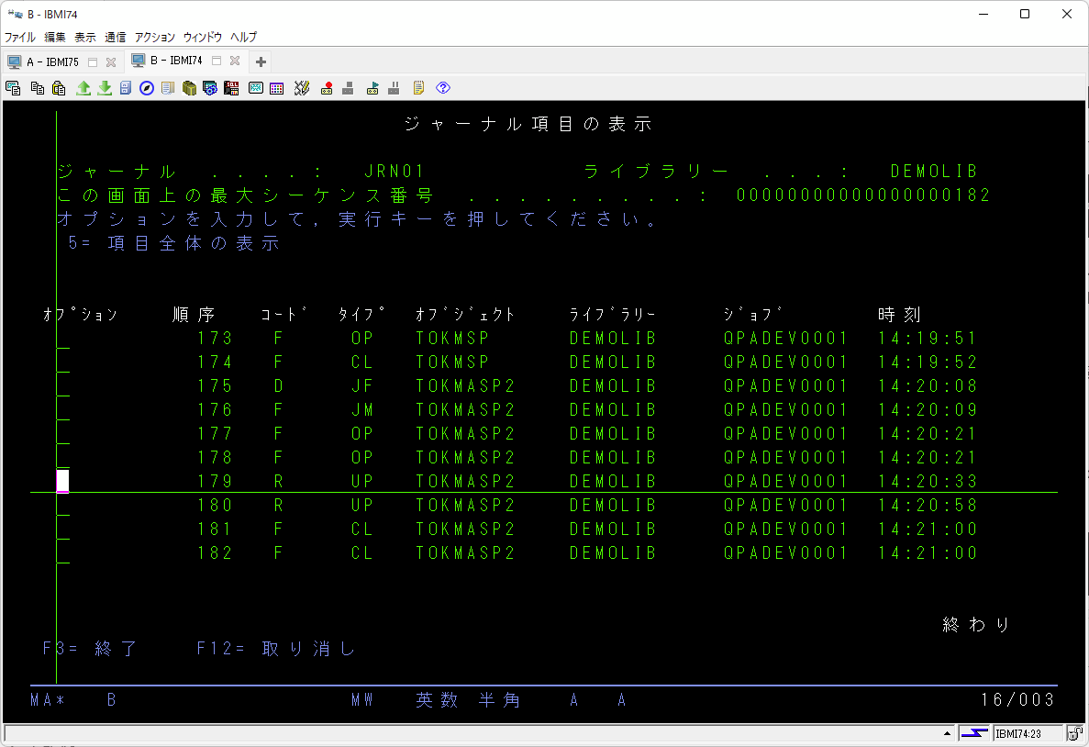Click option field for sequence 175
The height and width of the screenshot is (747, 1089).
click(x=62, y=385)
